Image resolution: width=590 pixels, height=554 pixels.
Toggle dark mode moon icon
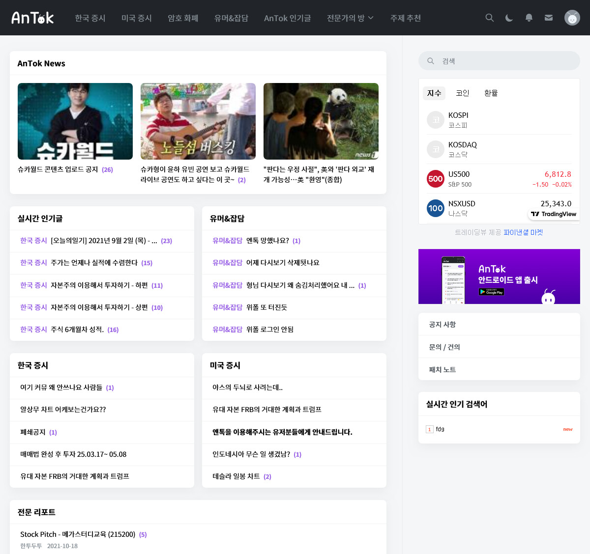pyautogui.click(x=509, y=18)
